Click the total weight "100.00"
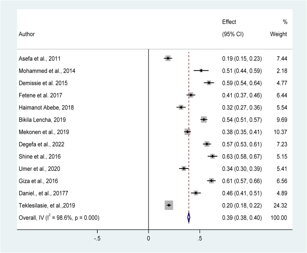 (279, 218)
